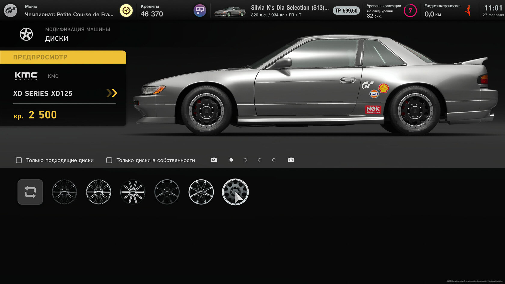
Task: Enable Только диски в собственности checkbox
Action: point(109,160)
